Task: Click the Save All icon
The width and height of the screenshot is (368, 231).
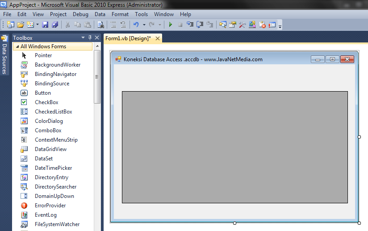Action: click(55, 25)
